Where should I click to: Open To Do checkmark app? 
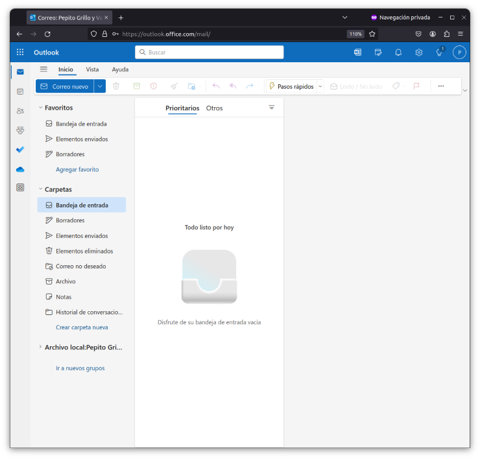pos(20,150)
